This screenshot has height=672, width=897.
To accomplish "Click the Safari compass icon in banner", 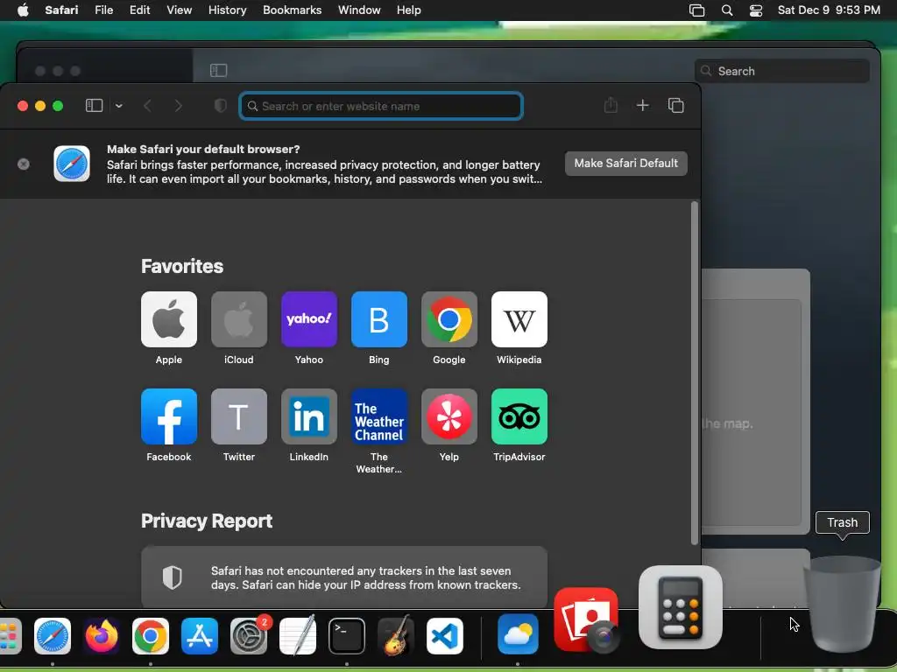I will (x=72, y=164).
